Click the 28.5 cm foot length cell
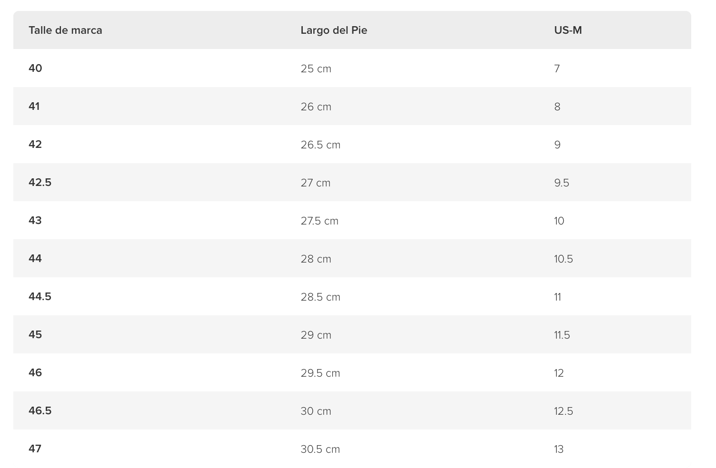This screenshot has height=468, width=716. click(x=320, y=297)
